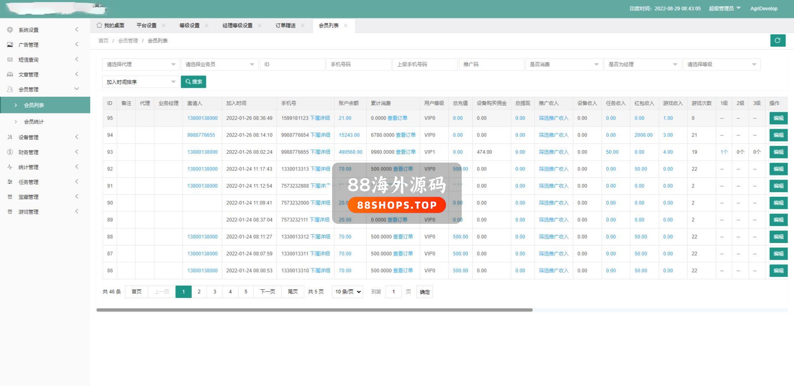
Task: Close the 平台设置 tab with its X
Action: 164,25
